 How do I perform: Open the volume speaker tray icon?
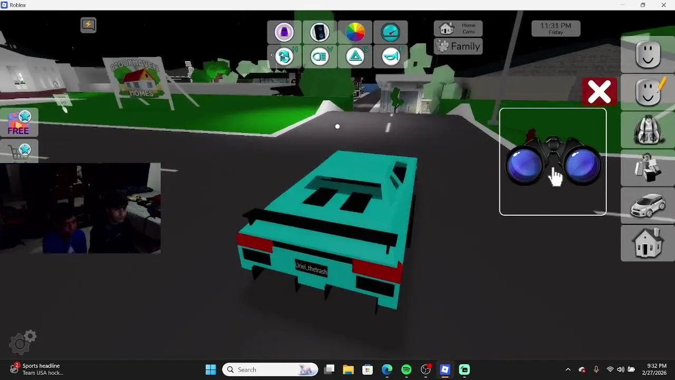[x=621, y=369]
